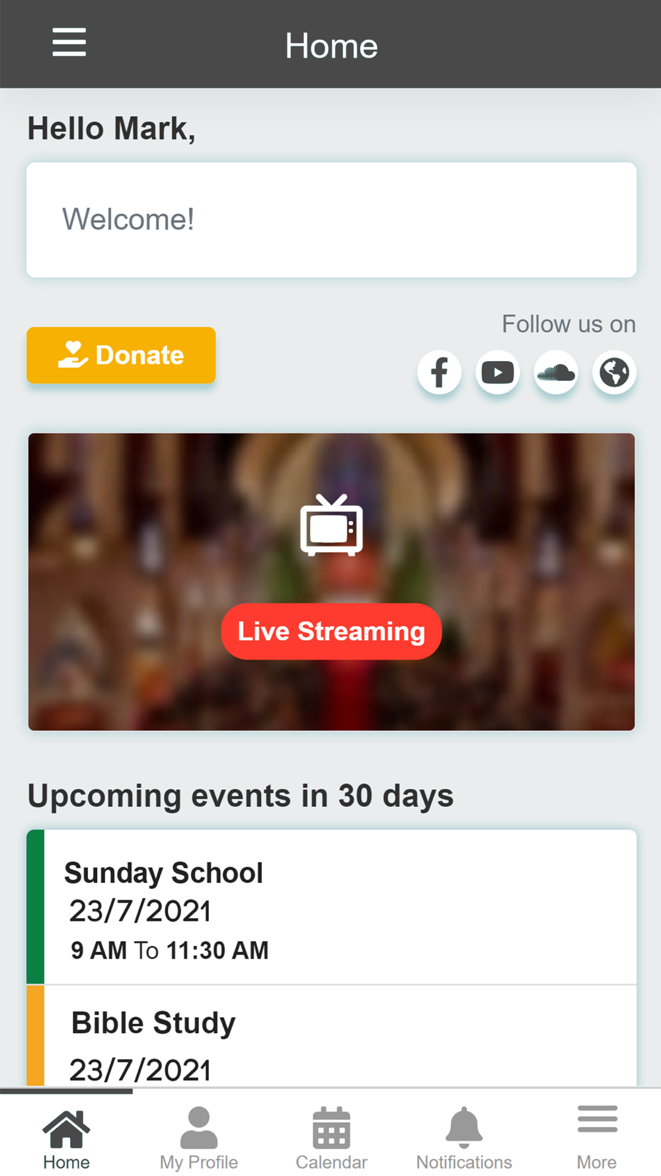
Task: Start Live Streaming with the red button
Action: coord(331,631)
